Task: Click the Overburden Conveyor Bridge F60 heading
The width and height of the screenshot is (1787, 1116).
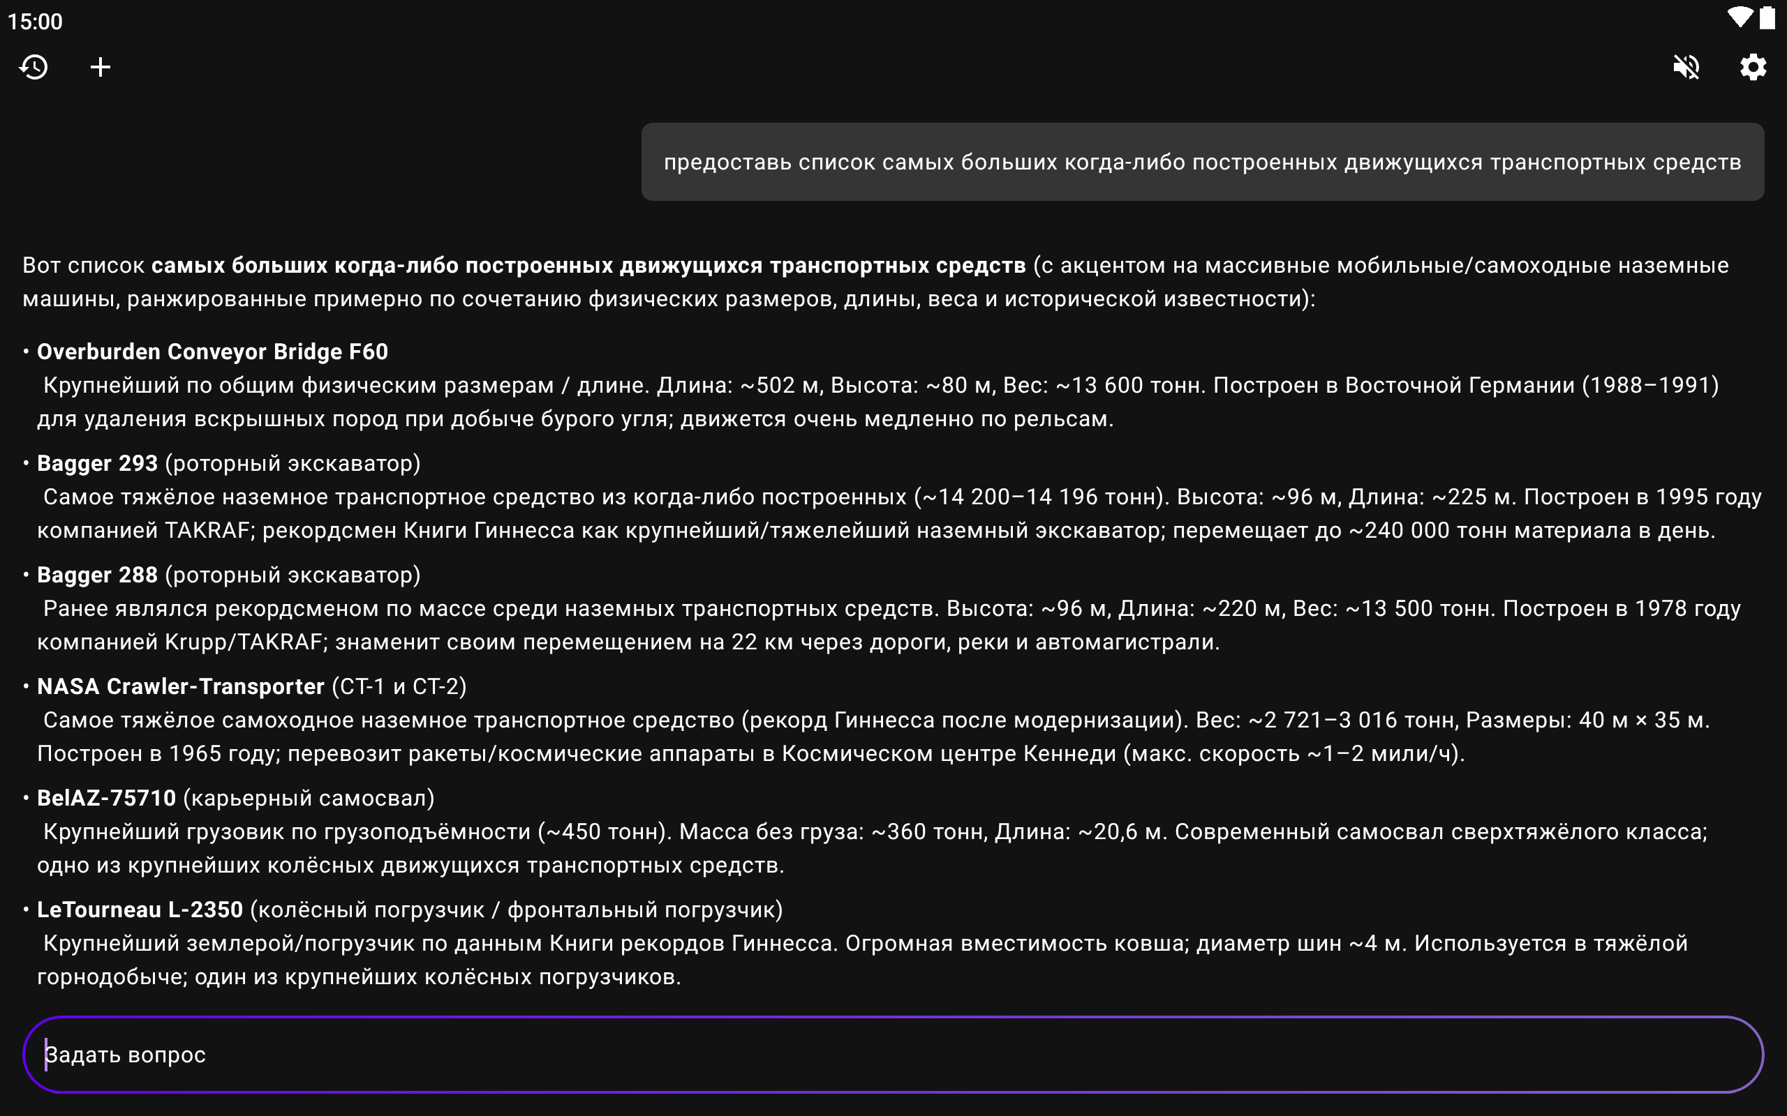Action: 212,352
